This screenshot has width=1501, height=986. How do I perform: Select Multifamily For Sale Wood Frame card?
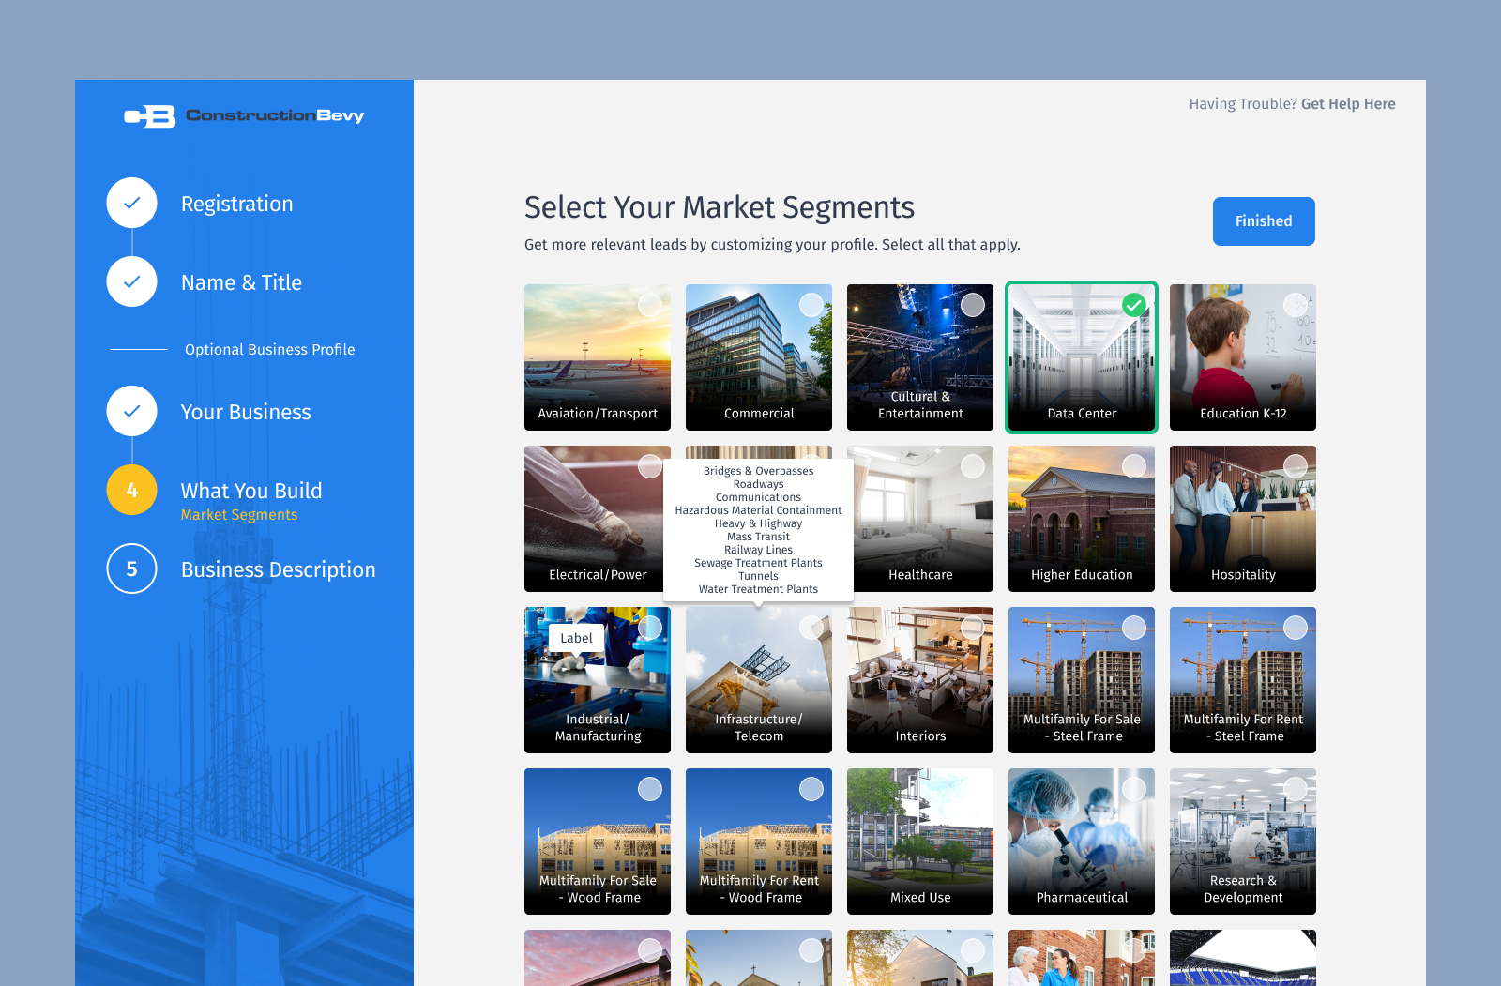point(598,842)
